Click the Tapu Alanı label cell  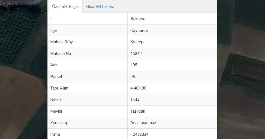tap(87, 88)
